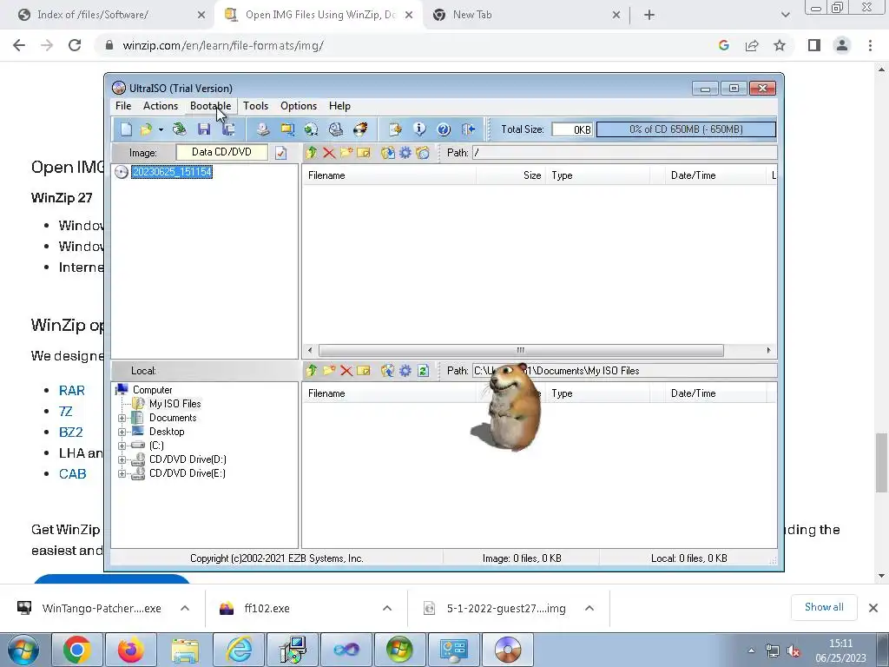Click the image properties checkmark icon beside Data CD/DVD
Image resolution: width=889 pixels, height=667 pixels.
(x=281, y=153)
